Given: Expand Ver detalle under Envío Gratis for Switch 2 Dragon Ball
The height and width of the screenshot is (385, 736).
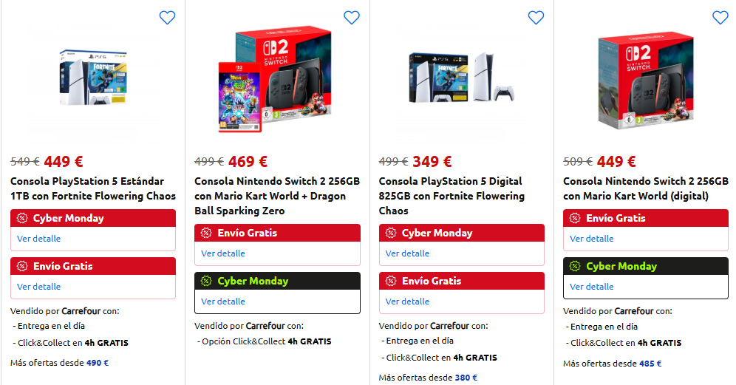Looking at the screenshot, I should (x=223, y=253).
